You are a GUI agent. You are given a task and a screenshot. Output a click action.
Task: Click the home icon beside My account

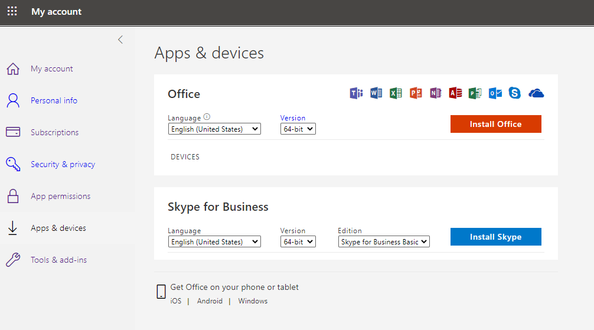pyautogui.click(x=13, y=68)
